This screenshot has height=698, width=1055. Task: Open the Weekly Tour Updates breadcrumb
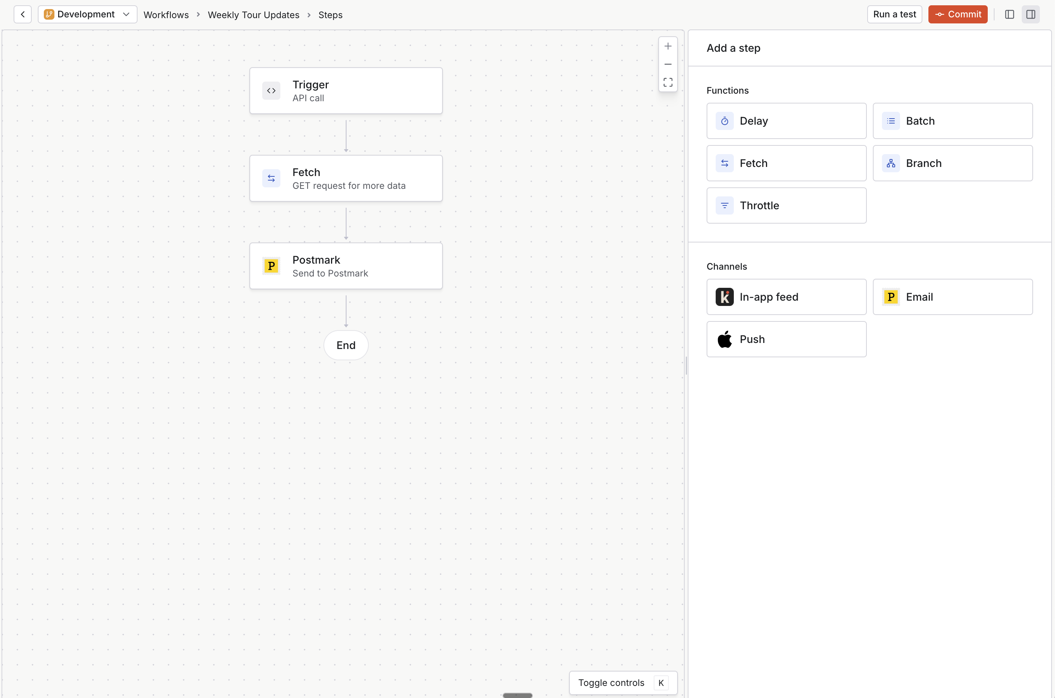(x=253, y=15)
